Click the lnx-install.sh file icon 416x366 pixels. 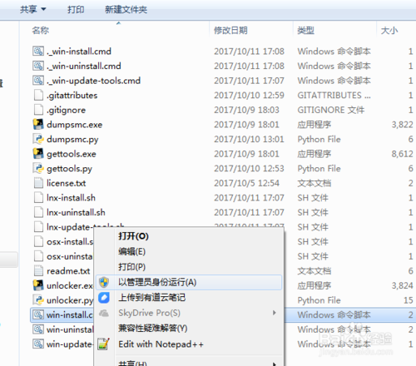pyautogui.click(x=38, y=198)
